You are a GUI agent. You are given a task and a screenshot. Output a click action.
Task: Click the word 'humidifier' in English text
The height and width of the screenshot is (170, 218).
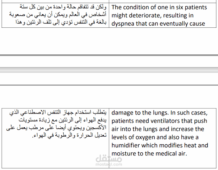(126, 145)
